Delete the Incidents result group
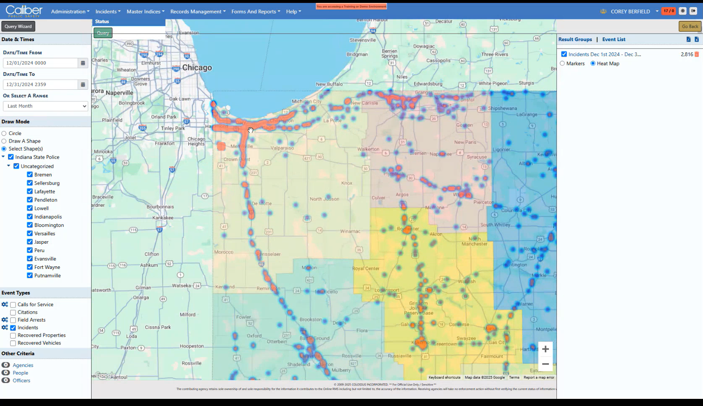The image size is (703, 406). pyautogui.click(x=697, y=55)
